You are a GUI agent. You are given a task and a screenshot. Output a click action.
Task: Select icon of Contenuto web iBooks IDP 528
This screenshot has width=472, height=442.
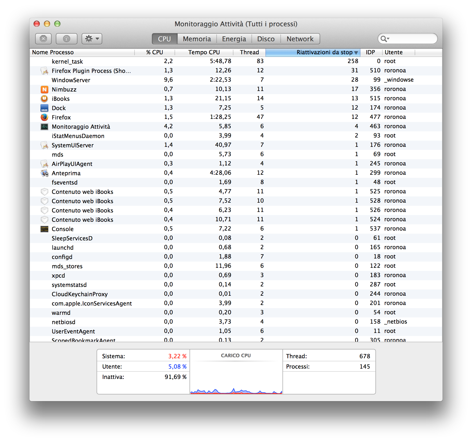[x=44, y=201]
